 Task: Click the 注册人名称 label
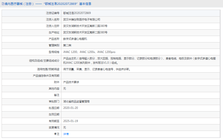[53, 20]
